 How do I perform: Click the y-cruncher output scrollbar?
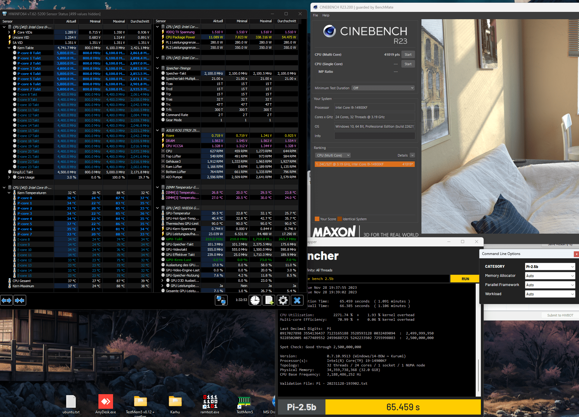point(478,375)
